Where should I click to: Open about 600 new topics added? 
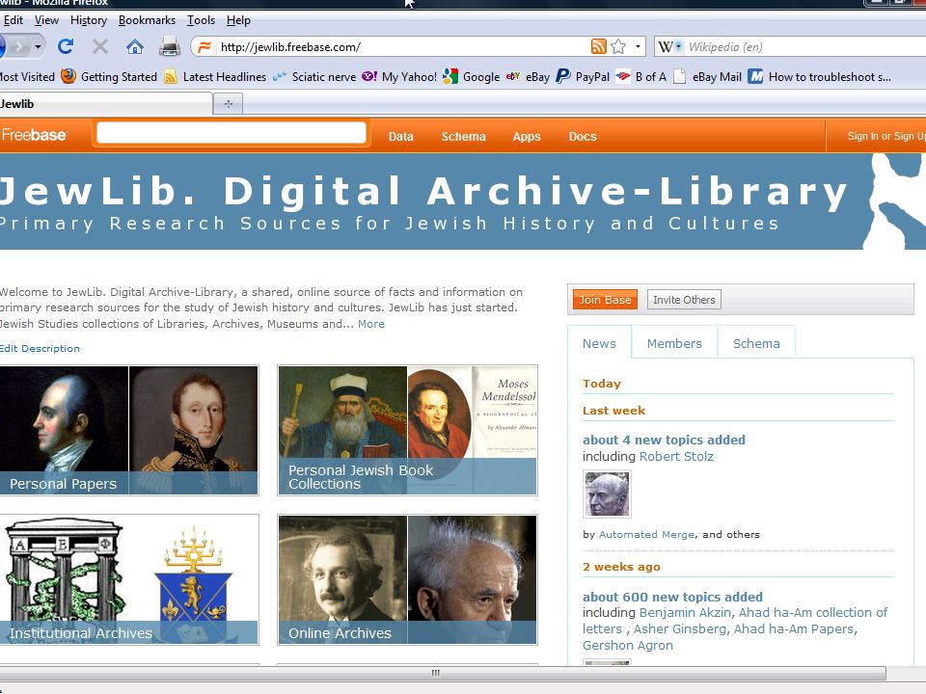[672, 597]
